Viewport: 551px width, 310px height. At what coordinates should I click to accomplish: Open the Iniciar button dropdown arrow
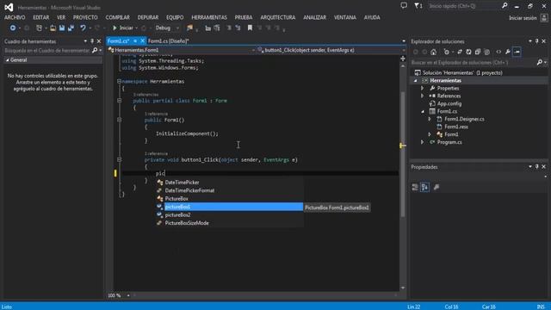137,28
